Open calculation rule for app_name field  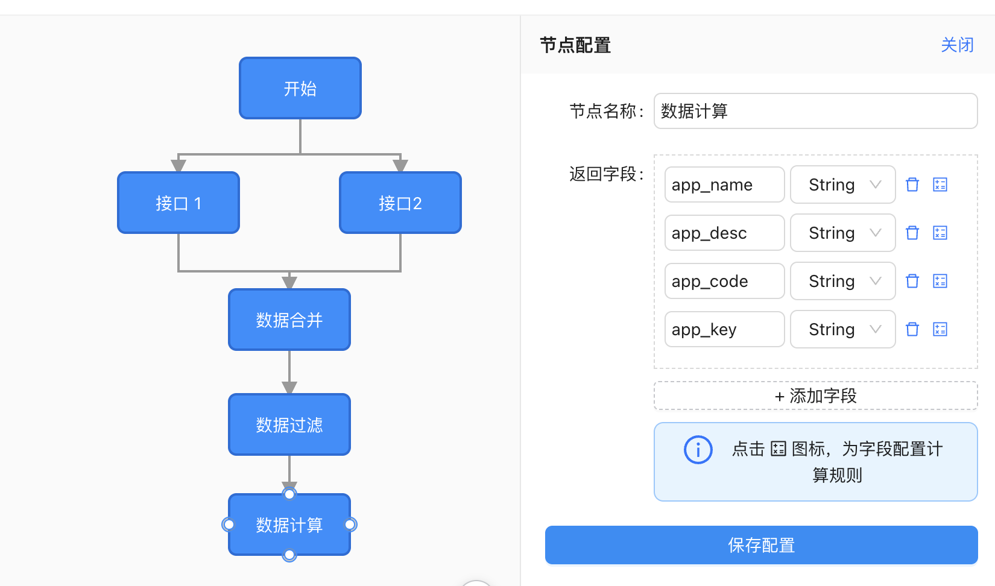[x=940, y=184]
